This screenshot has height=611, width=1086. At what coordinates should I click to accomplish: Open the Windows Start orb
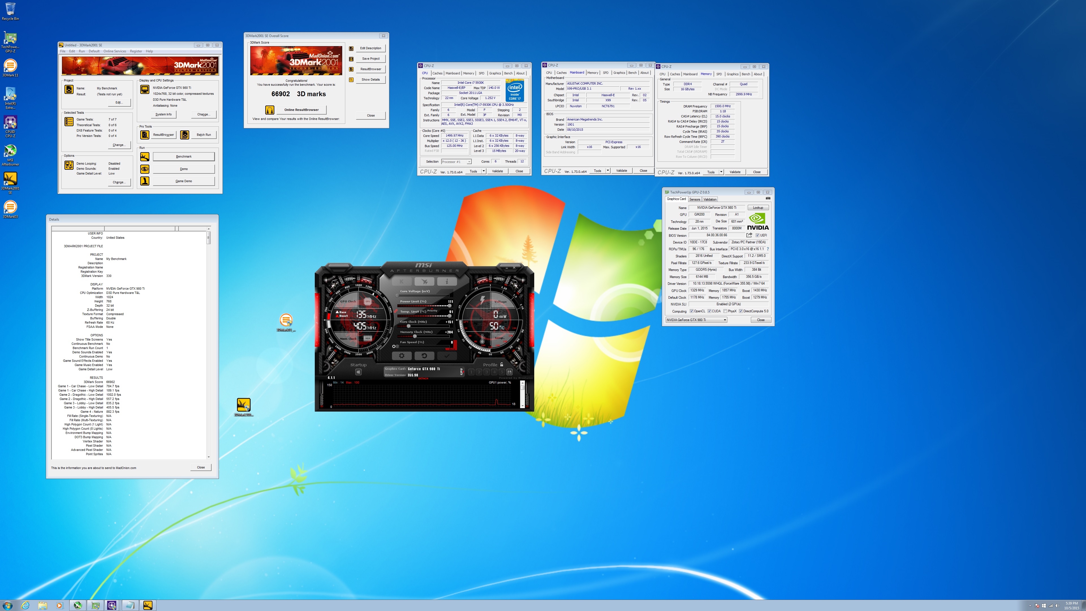pos(8,605)
